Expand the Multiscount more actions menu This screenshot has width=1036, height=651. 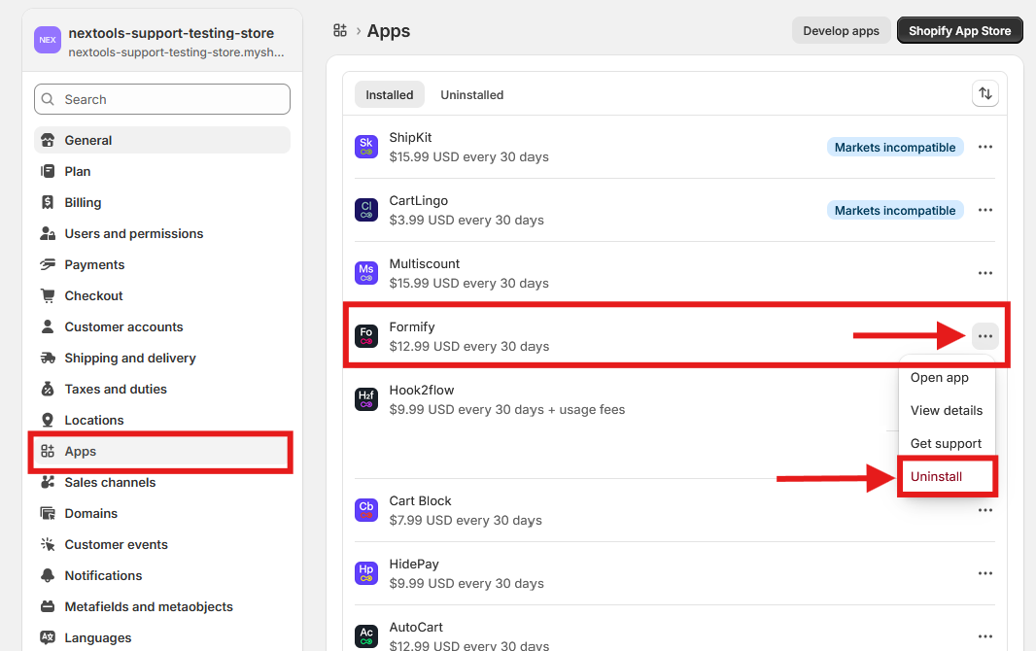click(985, 273)
